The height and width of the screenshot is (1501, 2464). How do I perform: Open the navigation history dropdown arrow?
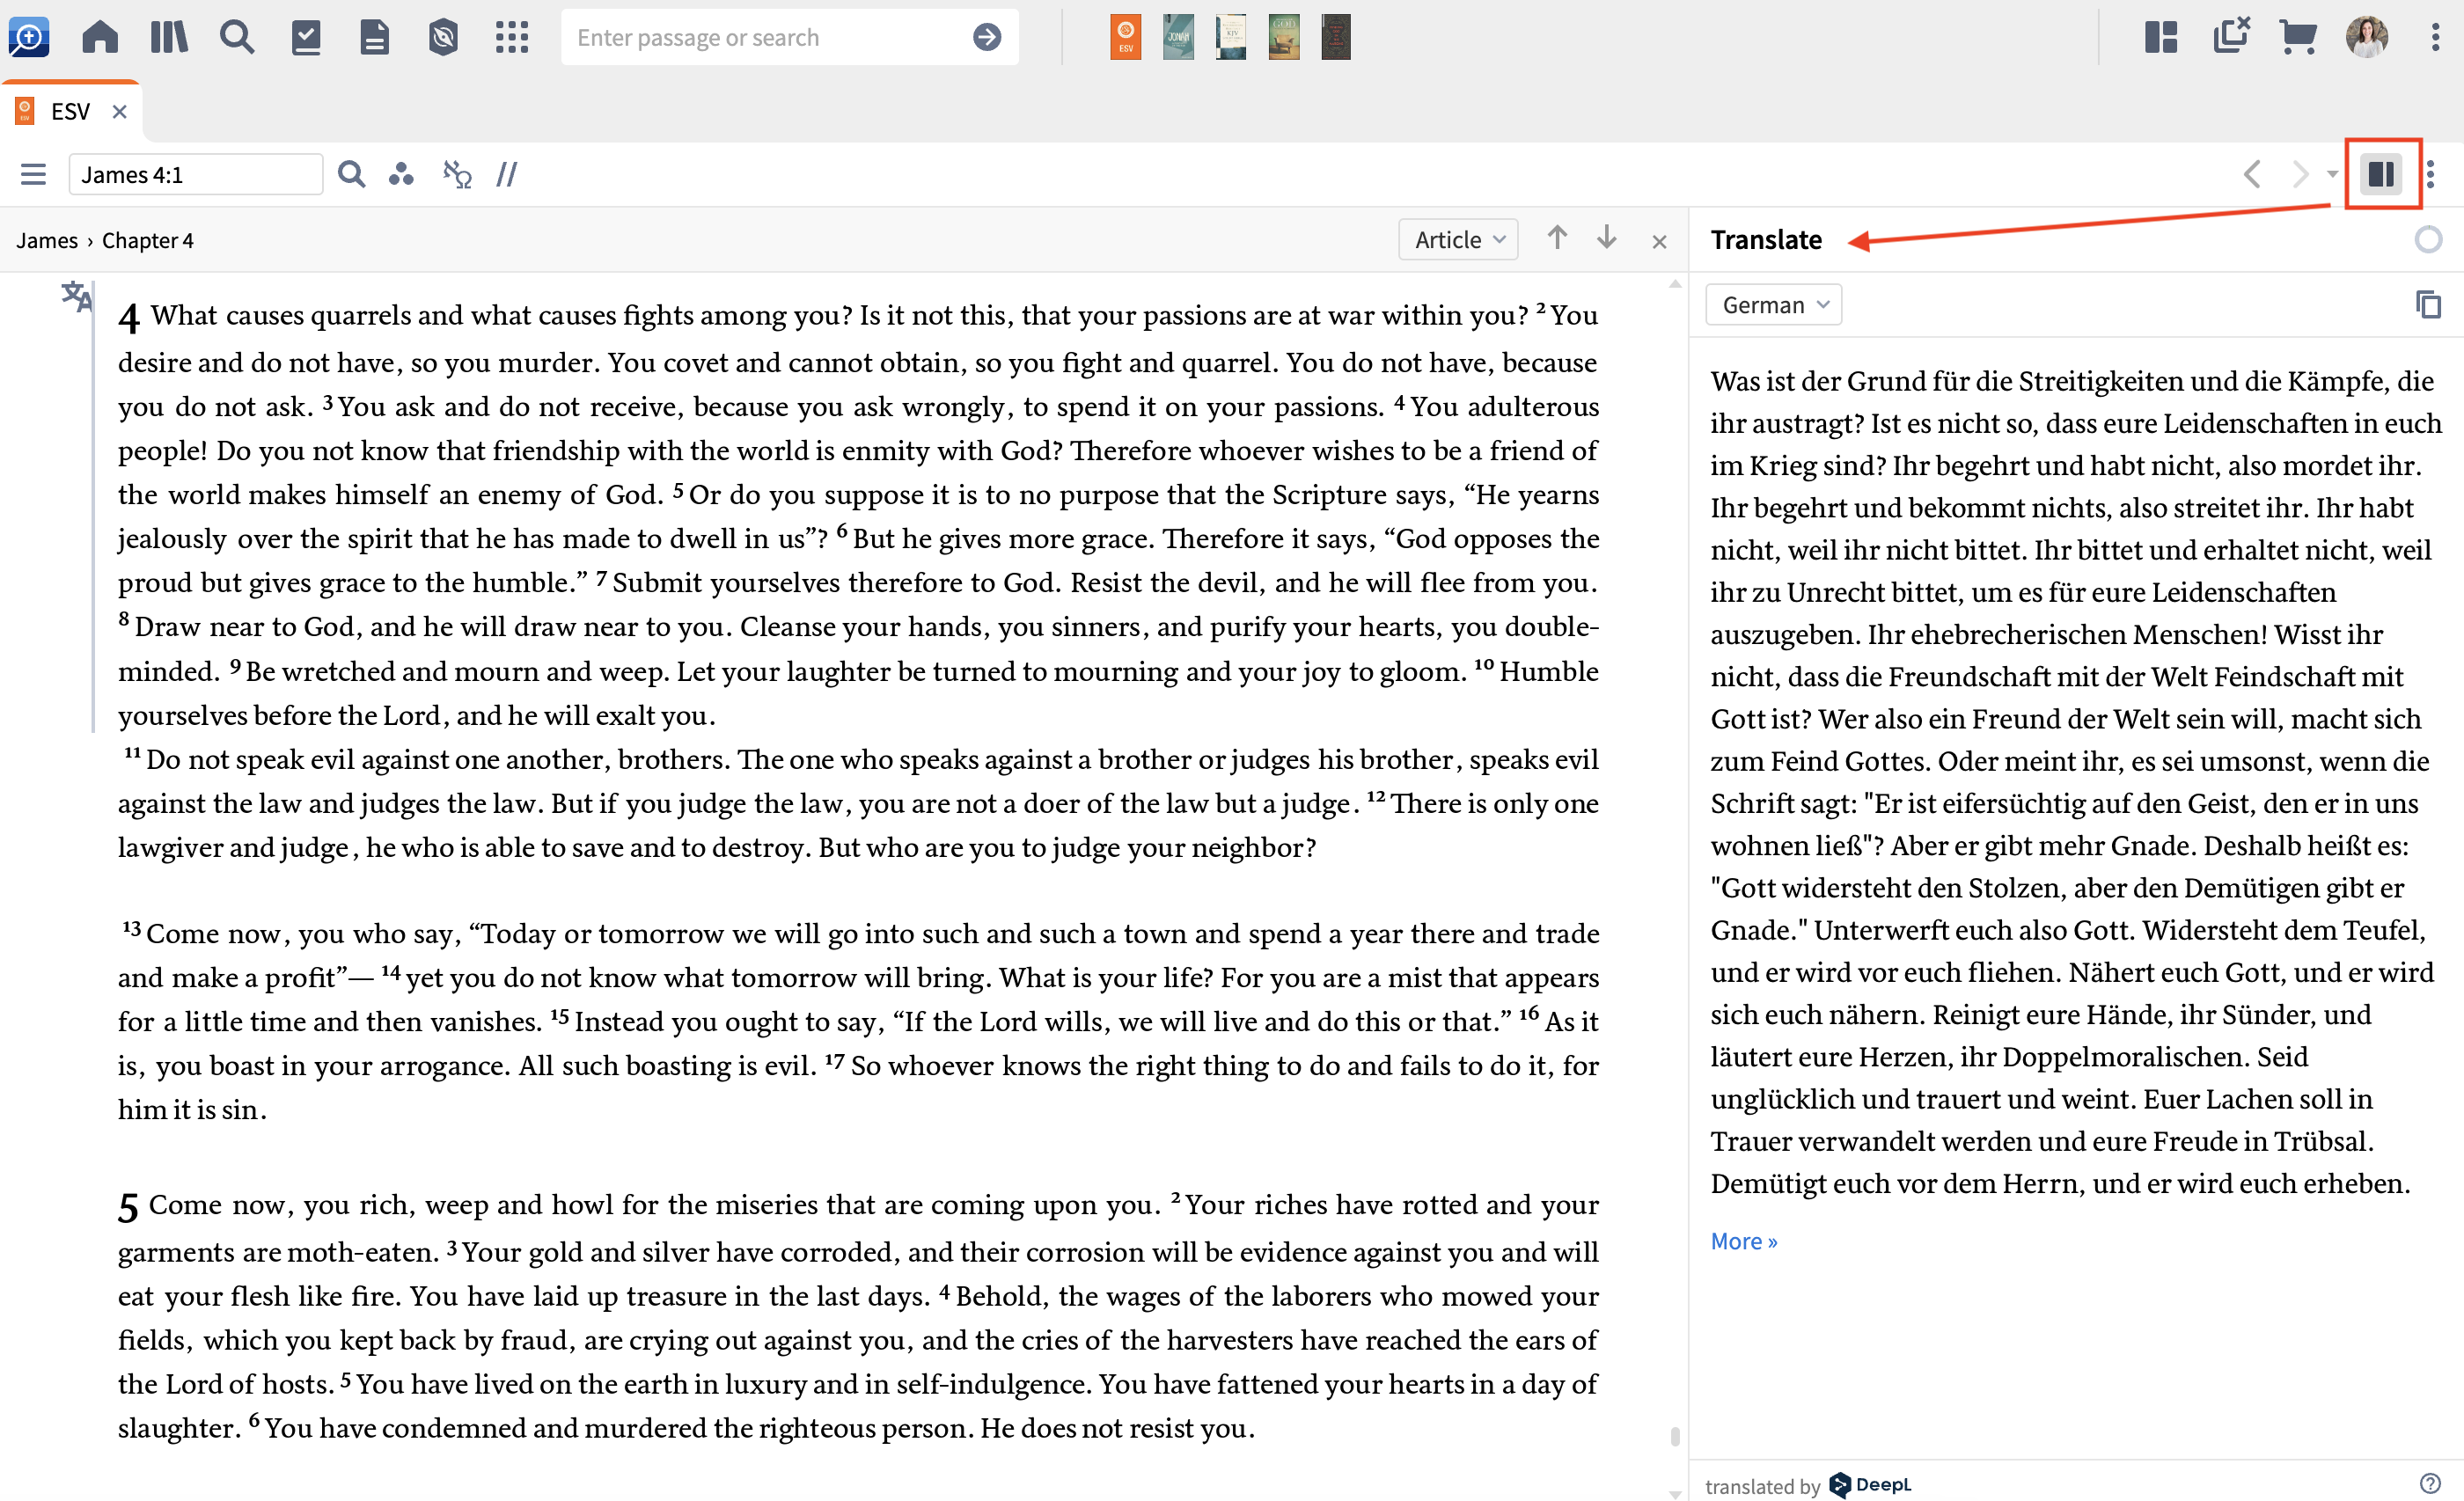click(x=2332, y=175)
